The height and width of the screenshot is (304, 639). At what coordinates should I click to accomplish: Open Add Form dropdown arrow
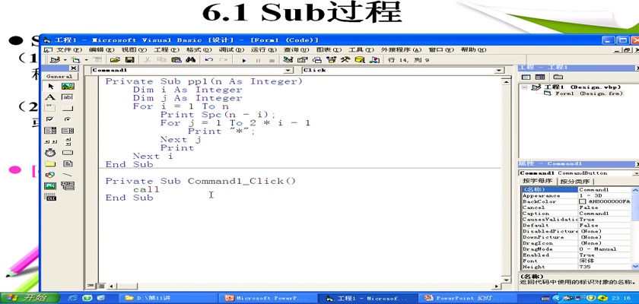85,60
